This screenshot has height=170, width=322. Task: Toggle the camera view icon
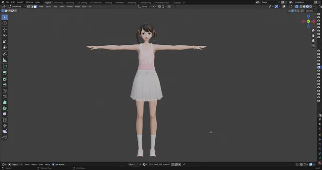point(313,41)
